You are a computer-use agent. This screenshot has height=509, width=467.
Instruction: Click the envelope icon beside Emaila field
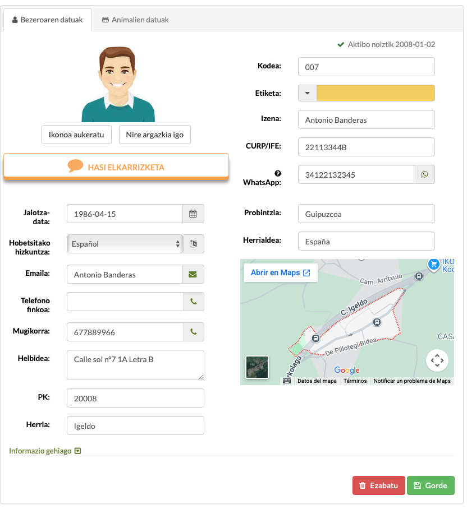pos(193,274)
